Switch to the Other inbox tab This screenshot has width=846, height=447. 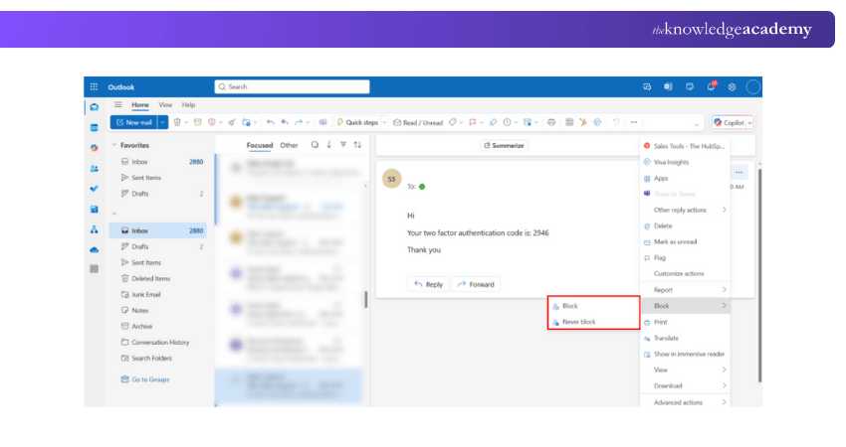coord(290,145)
